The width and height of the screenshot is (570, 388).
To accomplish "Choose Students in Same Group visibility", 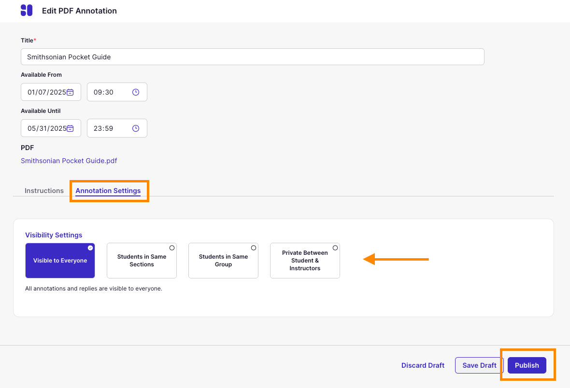I will 223,261.
